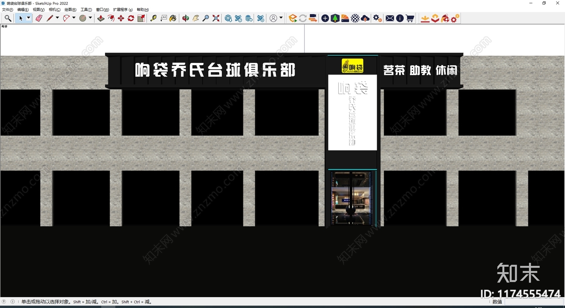Pick the Rotate tool
Screen dimensions: 565x308
[131, 18]
